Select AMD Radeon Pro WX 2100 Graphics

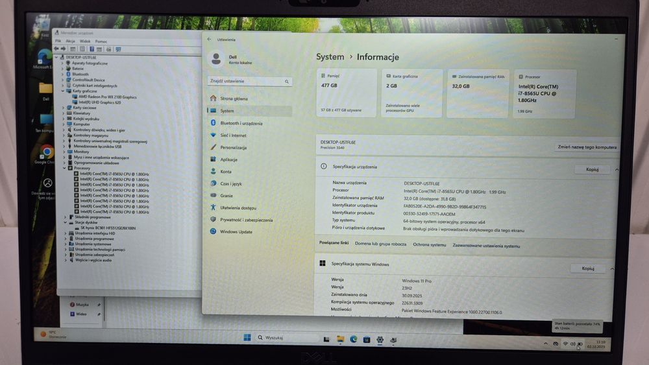tap(107, 97)
